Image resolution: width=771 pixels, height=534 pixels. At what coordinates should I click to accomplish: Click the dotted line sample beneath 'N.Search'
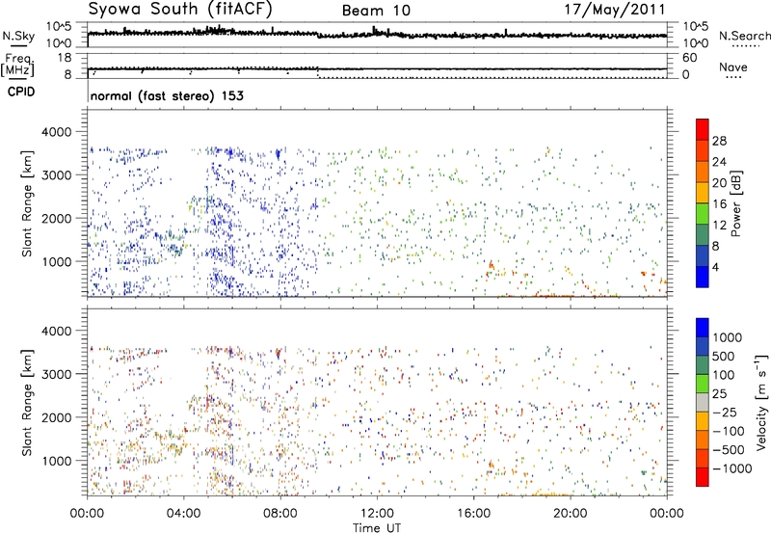pyautogui.click(x=745, y=46)
